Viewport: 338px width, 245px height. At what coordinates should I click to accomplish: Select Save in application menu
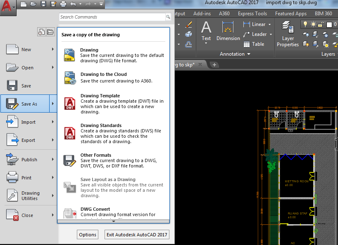[29, 86]
